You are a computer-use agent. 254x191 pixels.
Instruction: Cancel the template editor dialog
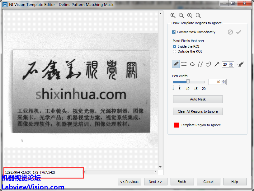pyautogui.click(x=209, y=182)
